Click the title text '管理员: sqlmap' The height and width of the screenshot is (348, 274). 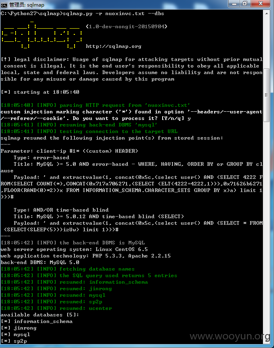tap(27, 5)
